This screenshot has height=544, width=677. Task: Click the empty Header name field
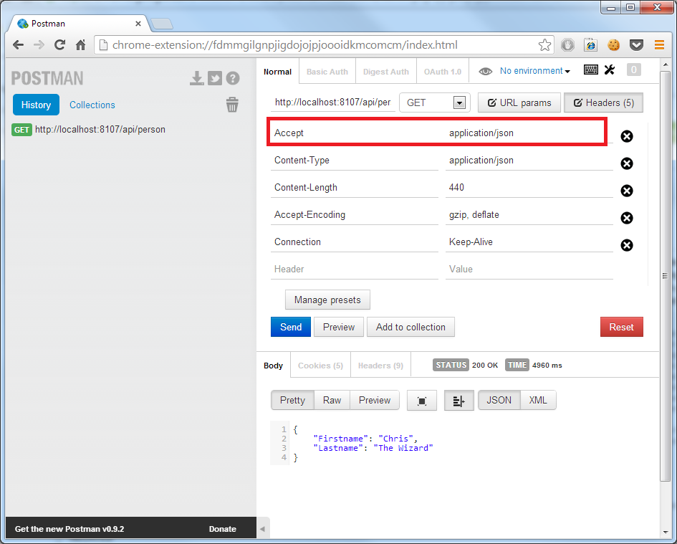click(x=355, y=269)
